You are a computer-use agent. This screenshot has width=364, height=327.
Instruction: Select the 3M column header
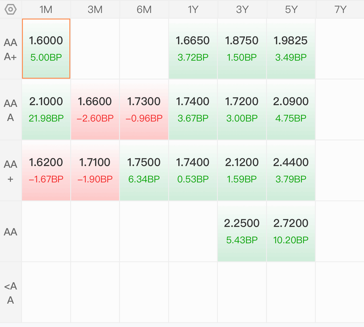95,10
